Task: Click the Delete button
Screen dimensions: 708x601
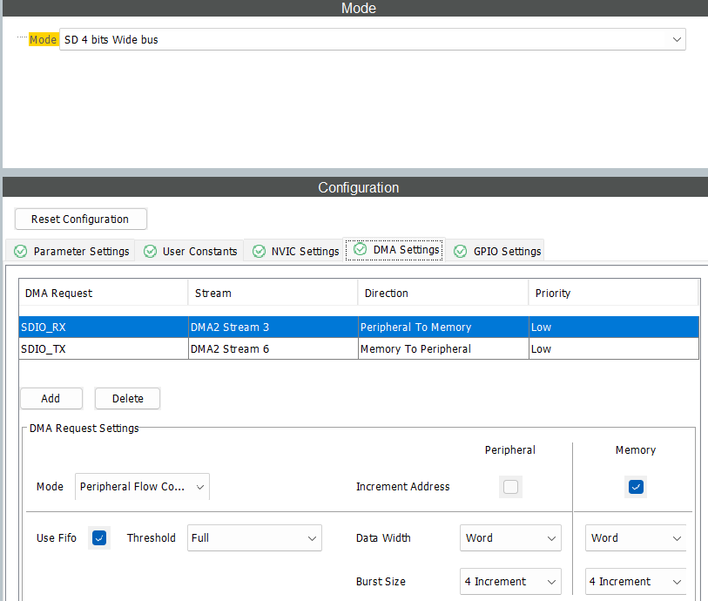Action: point(127,398)
